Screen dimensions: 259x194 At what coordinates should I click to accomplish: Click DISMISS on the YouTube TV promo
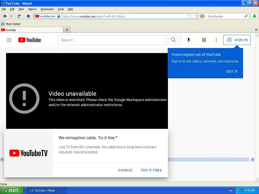(125, 170)
